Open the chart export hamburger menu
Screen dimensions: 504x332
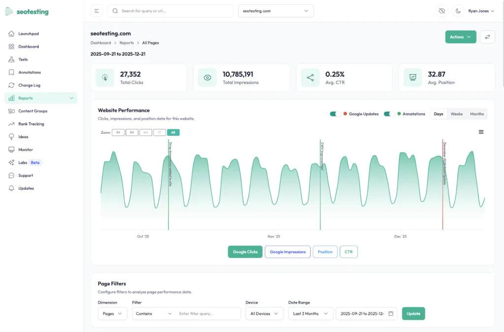click(481, 132)
